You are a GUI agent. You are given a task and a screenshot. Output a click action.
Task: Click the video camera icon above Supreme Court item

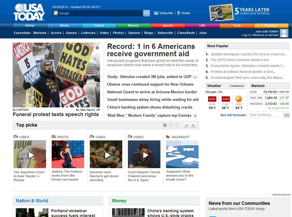tap(16, 137)
